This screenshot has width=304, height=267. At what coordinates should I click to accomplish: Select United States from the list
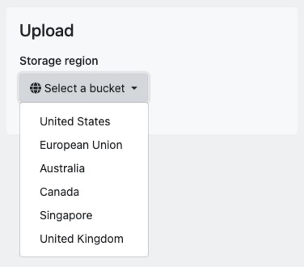[75, 121]
